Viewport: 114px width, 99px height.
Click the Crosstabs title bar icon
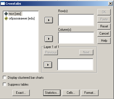coord(3,4)
